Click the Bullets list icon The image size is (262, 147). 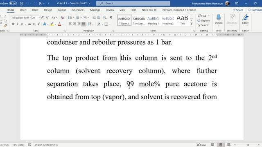tap(70, 18)
